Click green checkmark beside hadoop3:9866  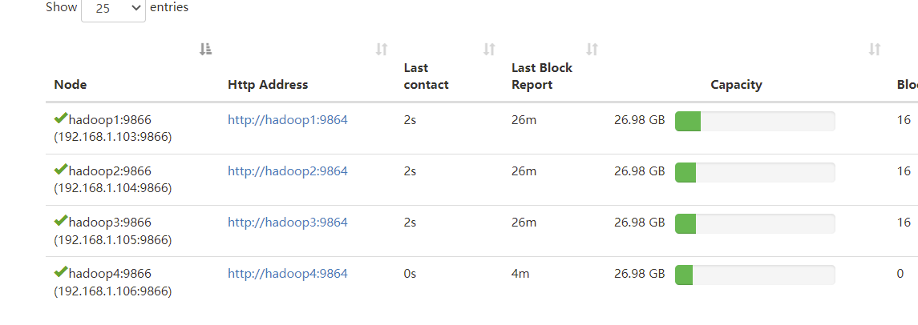(60, 221)
